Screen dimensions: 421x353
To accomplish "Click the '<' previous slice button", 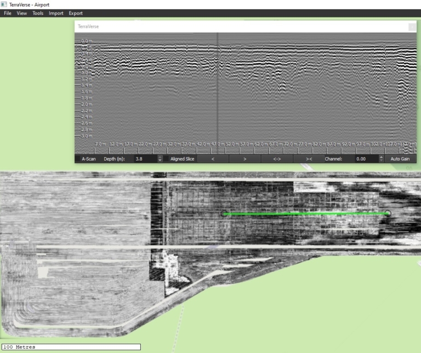I will 213,158.
